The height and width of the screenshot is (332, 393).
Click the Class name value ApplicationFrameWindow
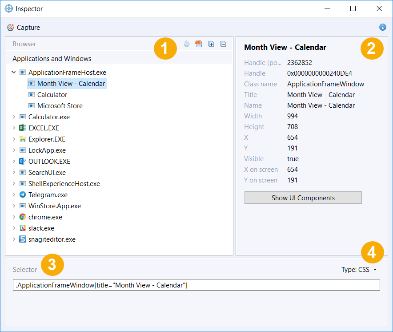click(325, 84)
